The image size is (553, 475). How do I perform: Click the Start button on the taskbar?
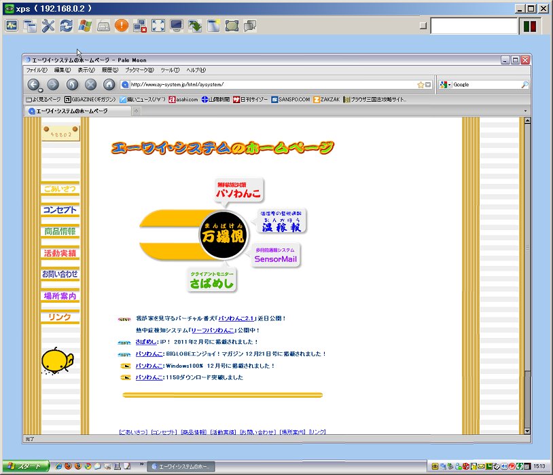coord(26,466)
